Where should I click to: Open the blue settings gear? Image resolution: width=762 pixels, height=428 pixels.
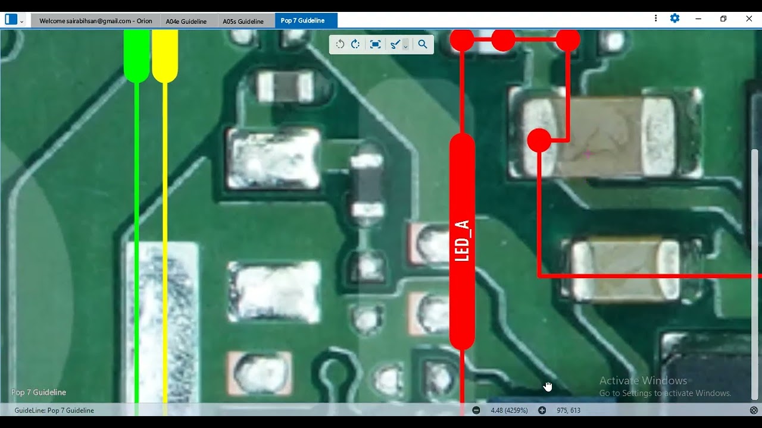(674, 18)
